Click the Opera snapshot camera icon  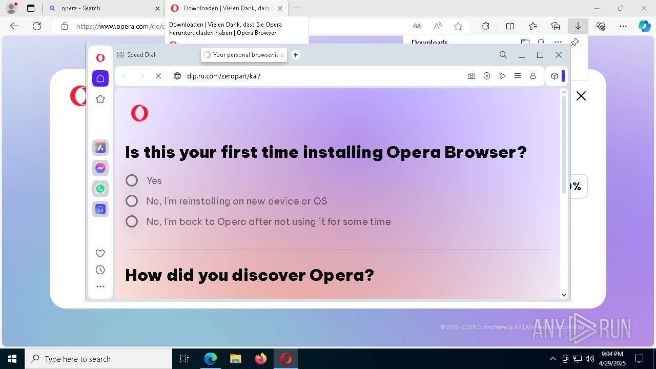pyautogui.click(x=471, y=76)
